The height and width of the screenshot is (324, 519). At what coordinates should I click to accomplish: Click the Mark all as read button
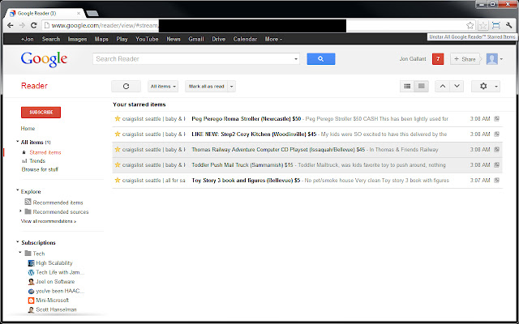[207, 87]
